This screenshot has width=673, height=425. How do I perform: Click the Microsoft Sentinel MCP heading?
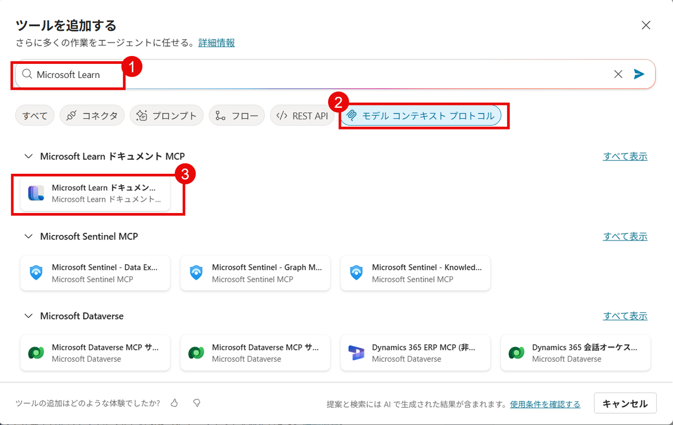89,237
